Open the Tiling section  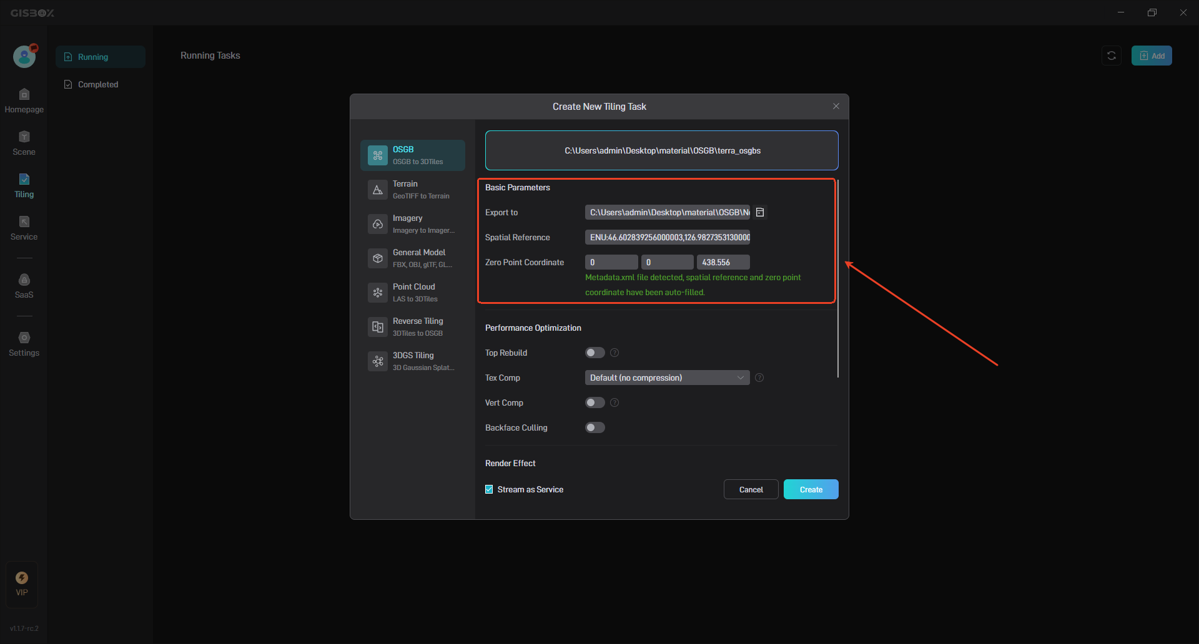point(24,186)
